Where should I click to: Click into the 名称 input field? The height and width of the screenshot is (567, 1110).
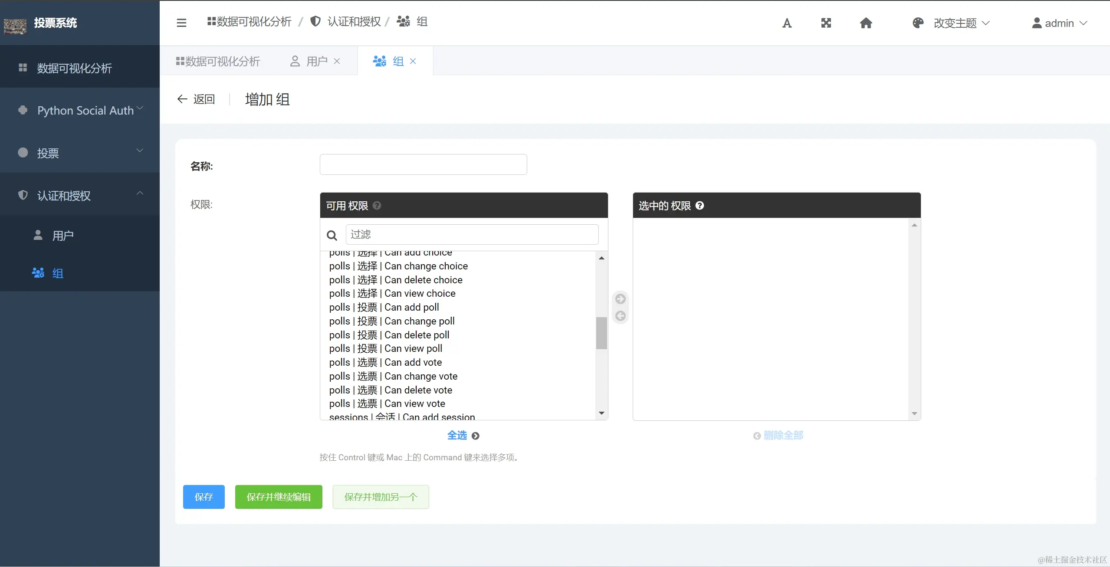coord(423,164)
